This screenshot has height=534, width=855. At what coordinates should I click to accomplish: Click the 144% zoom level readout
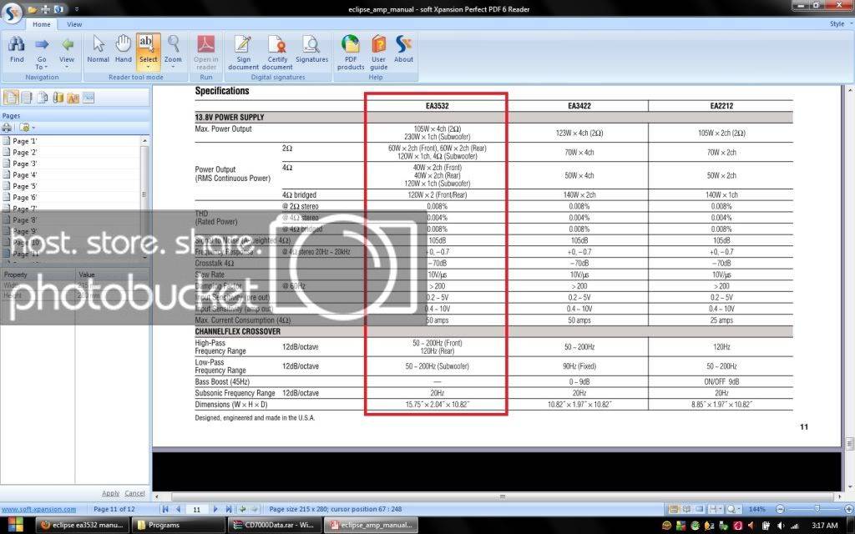coord(756,509)
